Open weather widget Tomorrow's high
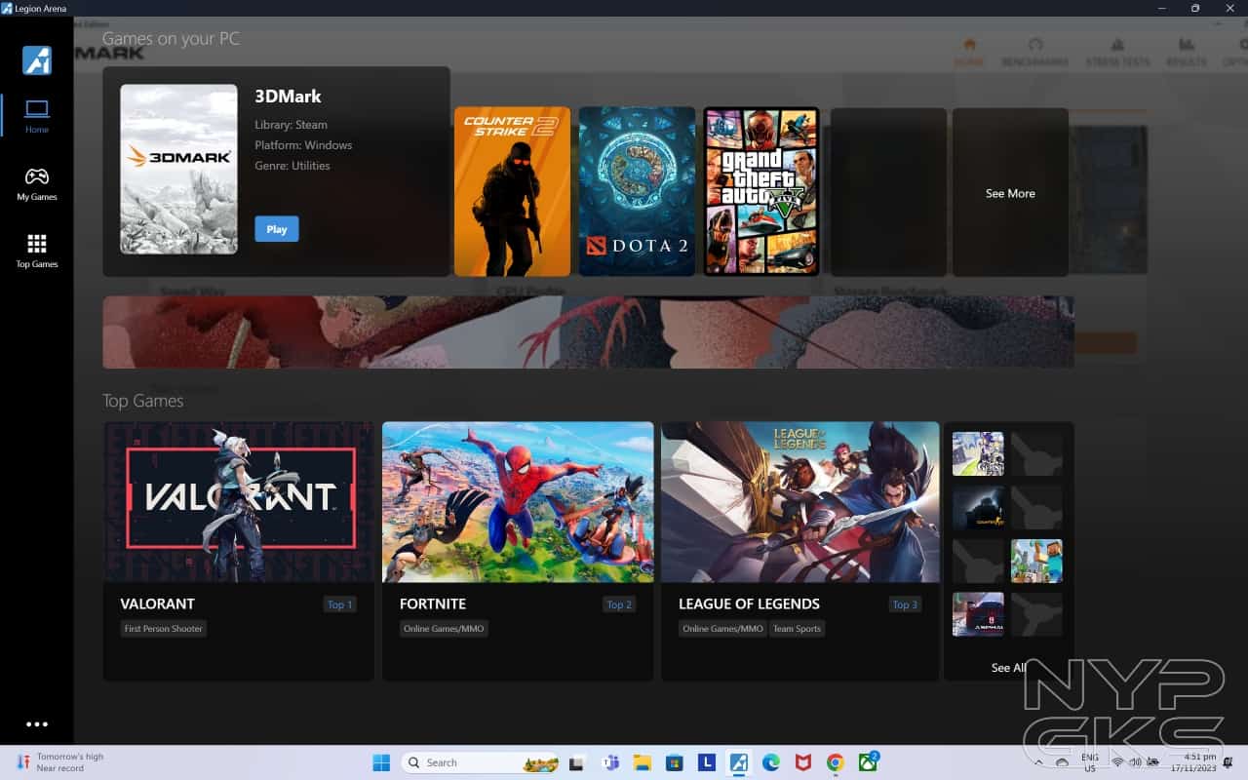This screenshot has height=780, width=1248. pyautogui.click(x=60, y=762)
